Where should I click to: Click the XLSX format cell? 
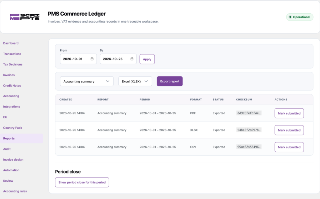[x=194, y=130]
